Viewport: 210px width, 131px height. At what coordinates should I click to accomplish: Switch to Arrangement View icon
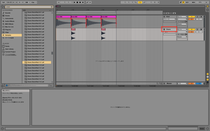coord(207,6)
